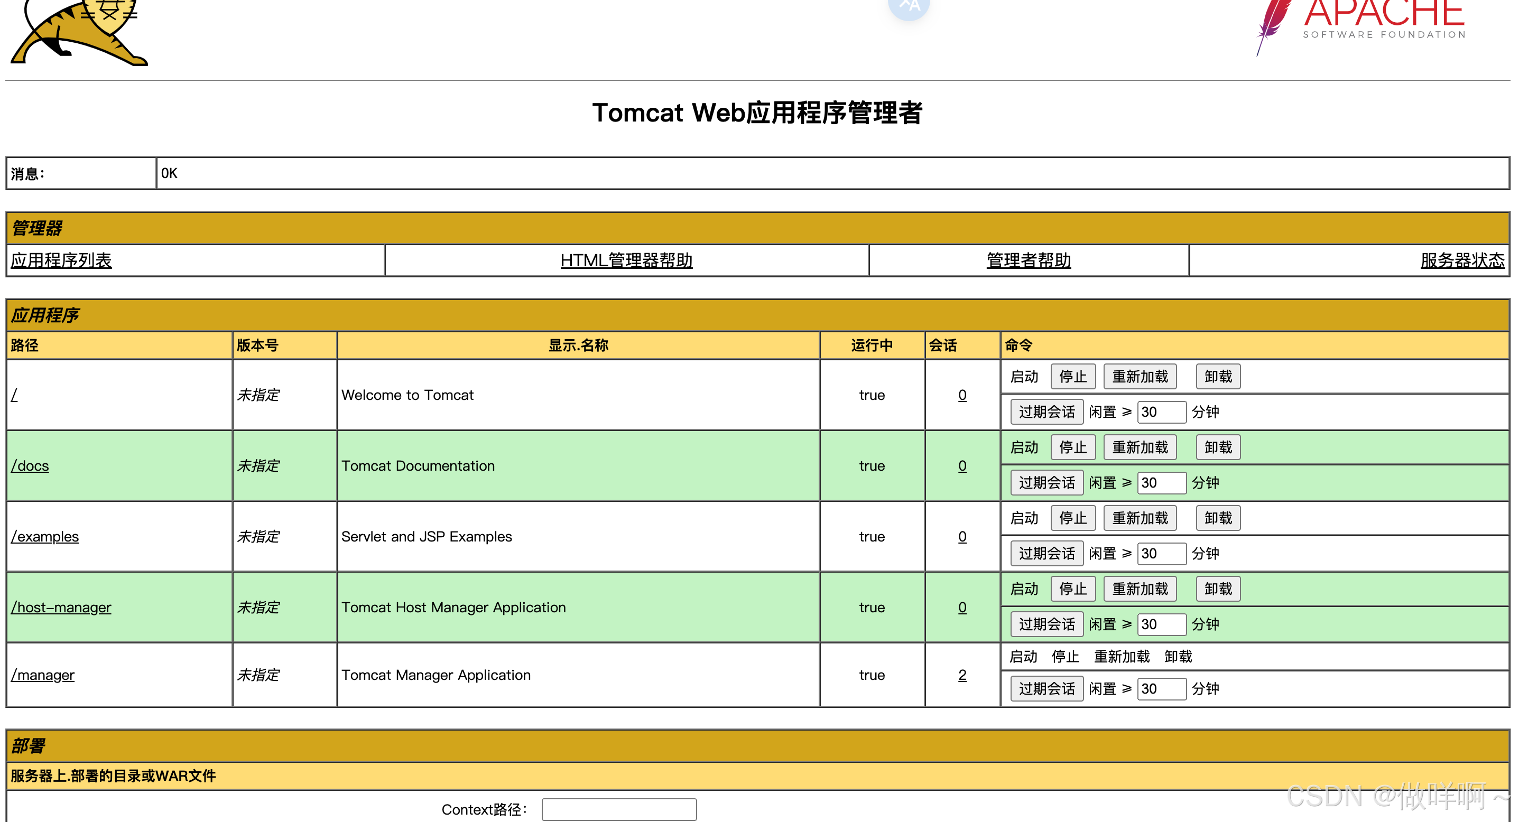Image resolution: width=1519 pixels, height=822 pixels.
Task: Undeploy the /host-manager application
Action: pos(1218,589)
